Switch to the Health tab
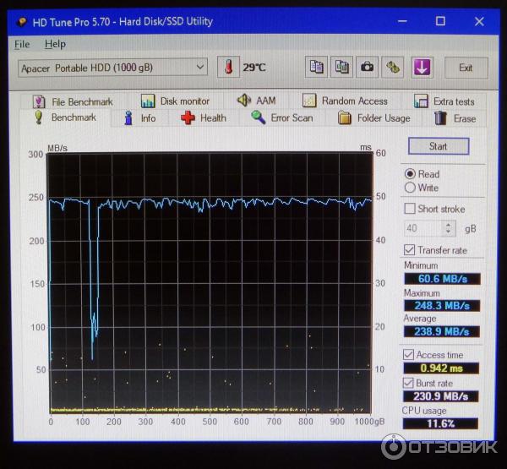The image size is (507, 469). click(204, 118)
